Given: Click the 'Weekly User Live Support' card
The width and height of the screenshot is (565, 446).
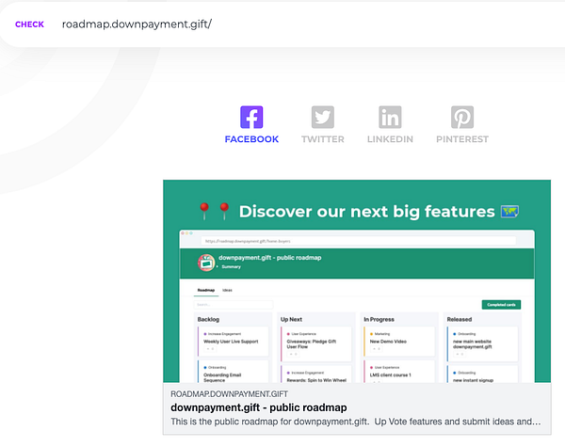Looking at the screenshot, I should (x=233, y=342).
